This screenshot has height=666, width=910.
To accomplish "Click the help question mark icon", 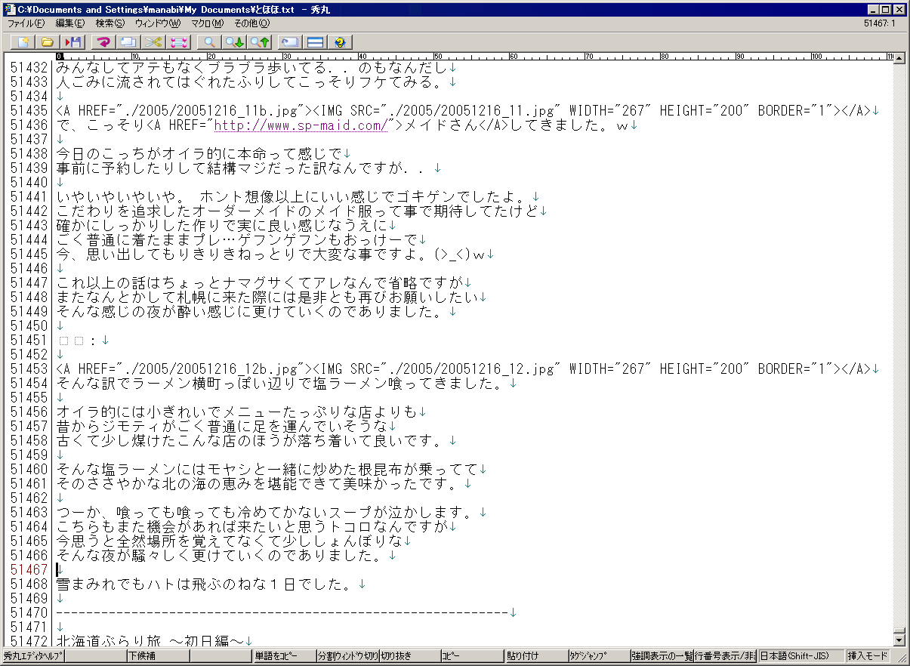I will pos(341,42).
